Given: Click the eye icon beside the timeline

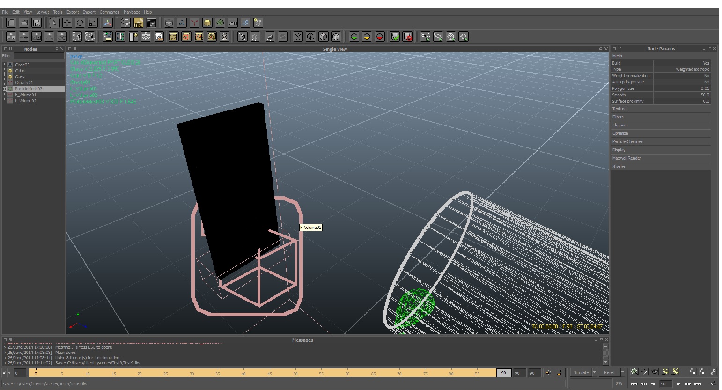Looking at the screenshot, I should pyautogui.click(x=655, y=372).
